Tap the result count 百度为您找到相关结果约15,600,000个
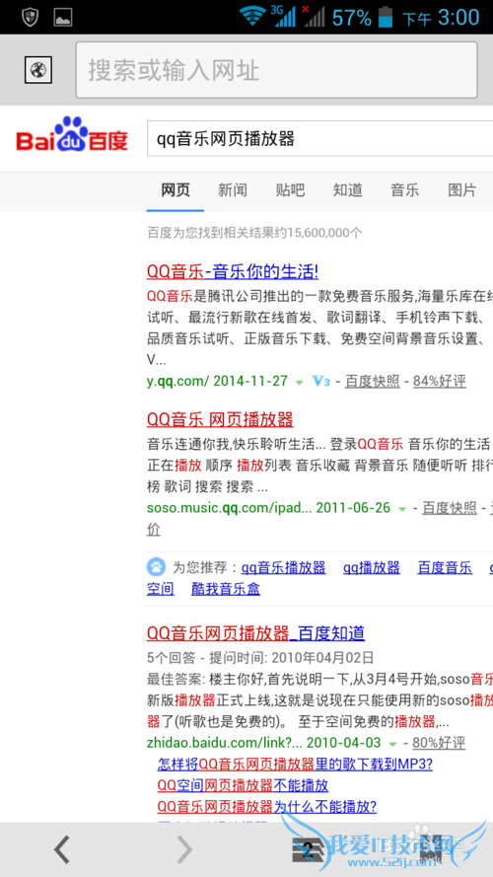The image size is (493, 877). click(255, 232)
